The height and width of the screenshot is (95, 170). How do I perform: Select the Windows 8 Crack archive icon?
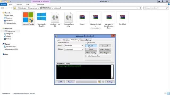coord(95,17)
